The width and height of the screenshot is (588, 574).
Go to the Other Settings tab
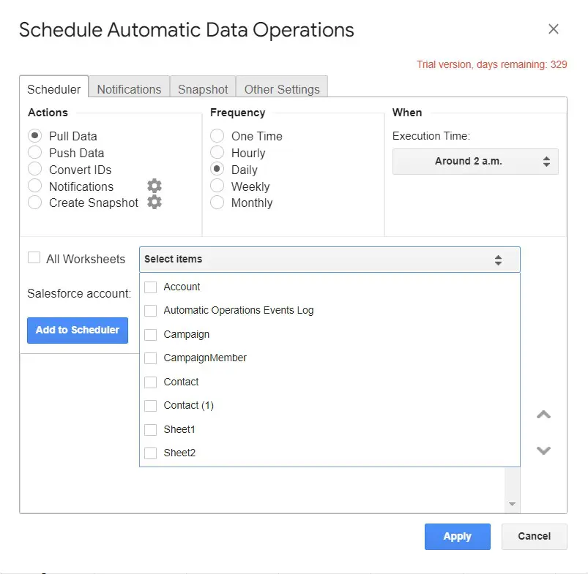(282, 89)
